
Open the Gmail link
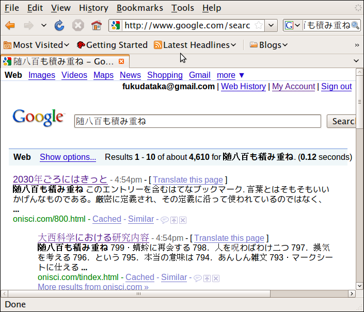tap(200, 75)
